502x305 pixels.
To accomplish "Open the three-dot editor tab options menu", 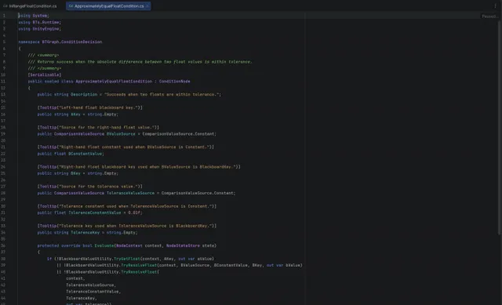I will click(495, 5).
